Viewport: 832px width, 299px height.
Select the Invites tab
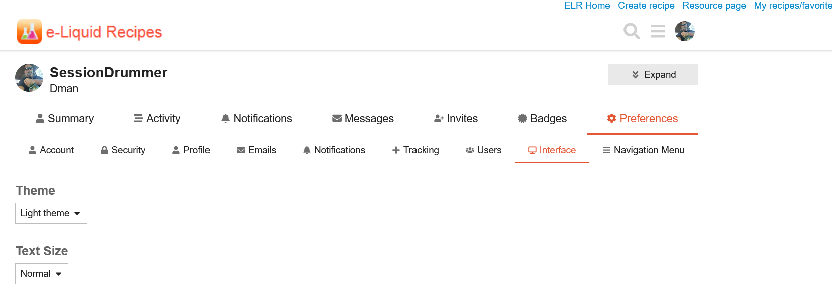456,119
